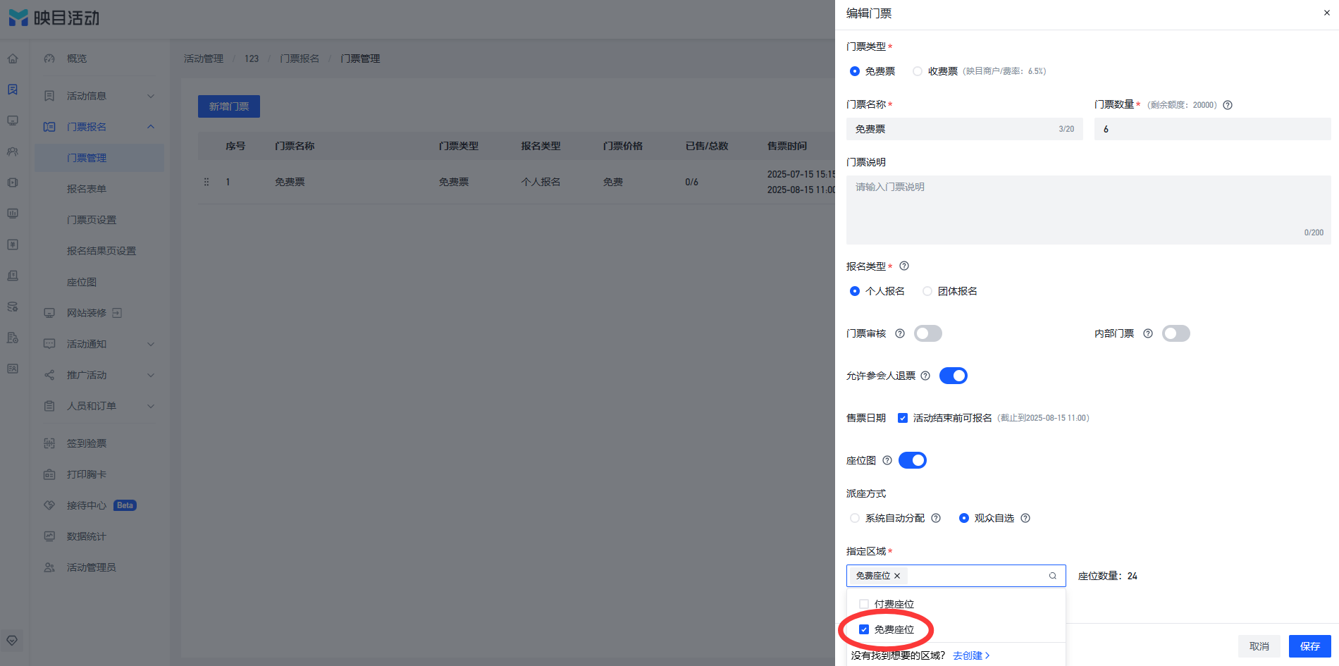Select the 收费票 radio button
Image resolution: width=1339 pixels, height=666 pixels.
tap(918, 71)
